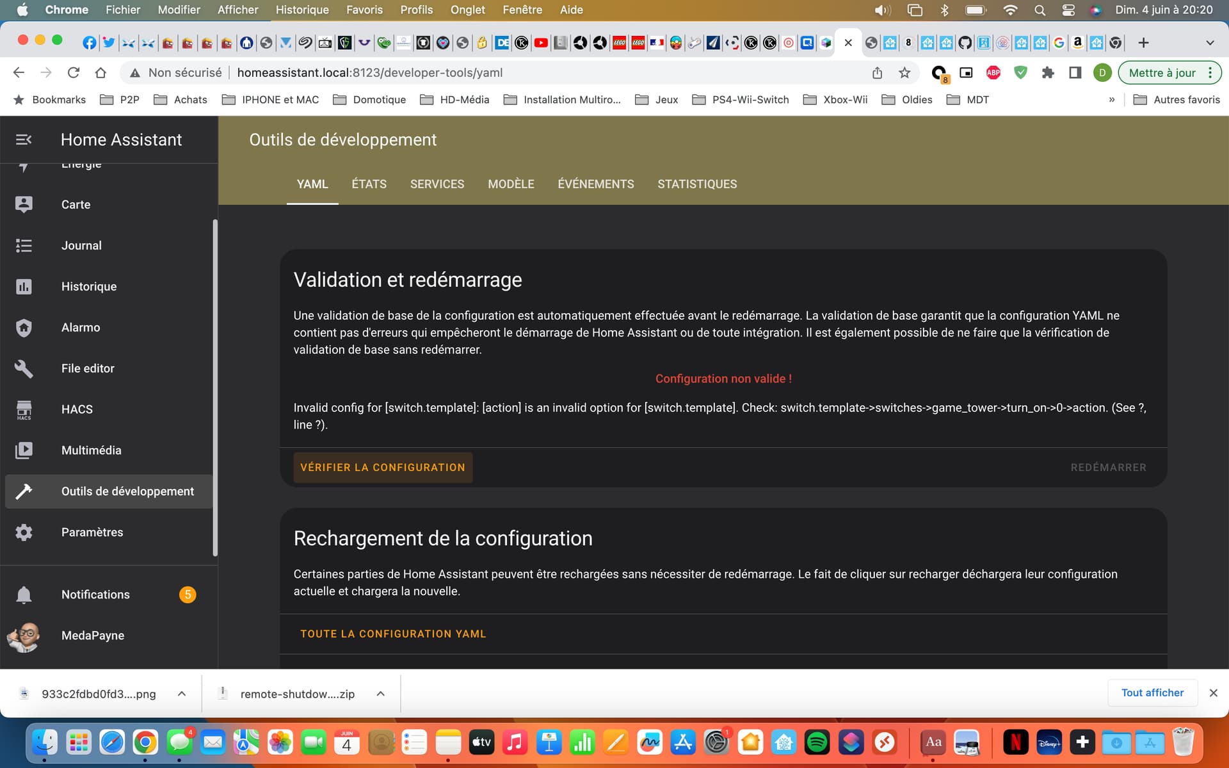The width and height of the screenshot is (1229, 768).
Task: Click the share page icon in address bar
Action: point(878,73)
